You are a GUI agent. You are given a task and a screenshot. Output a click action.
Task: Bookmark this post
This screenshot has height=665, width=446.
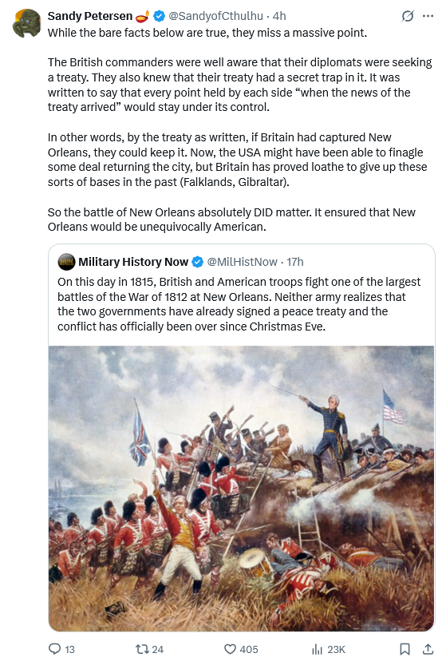(405, 649)
